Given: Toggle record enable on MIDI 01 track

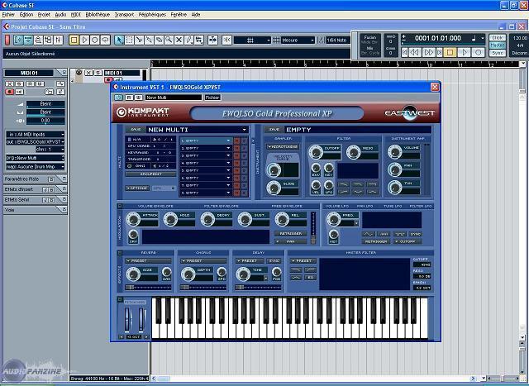Looking at the screenshot, I should pyautogui.click(x=108, y=80).
